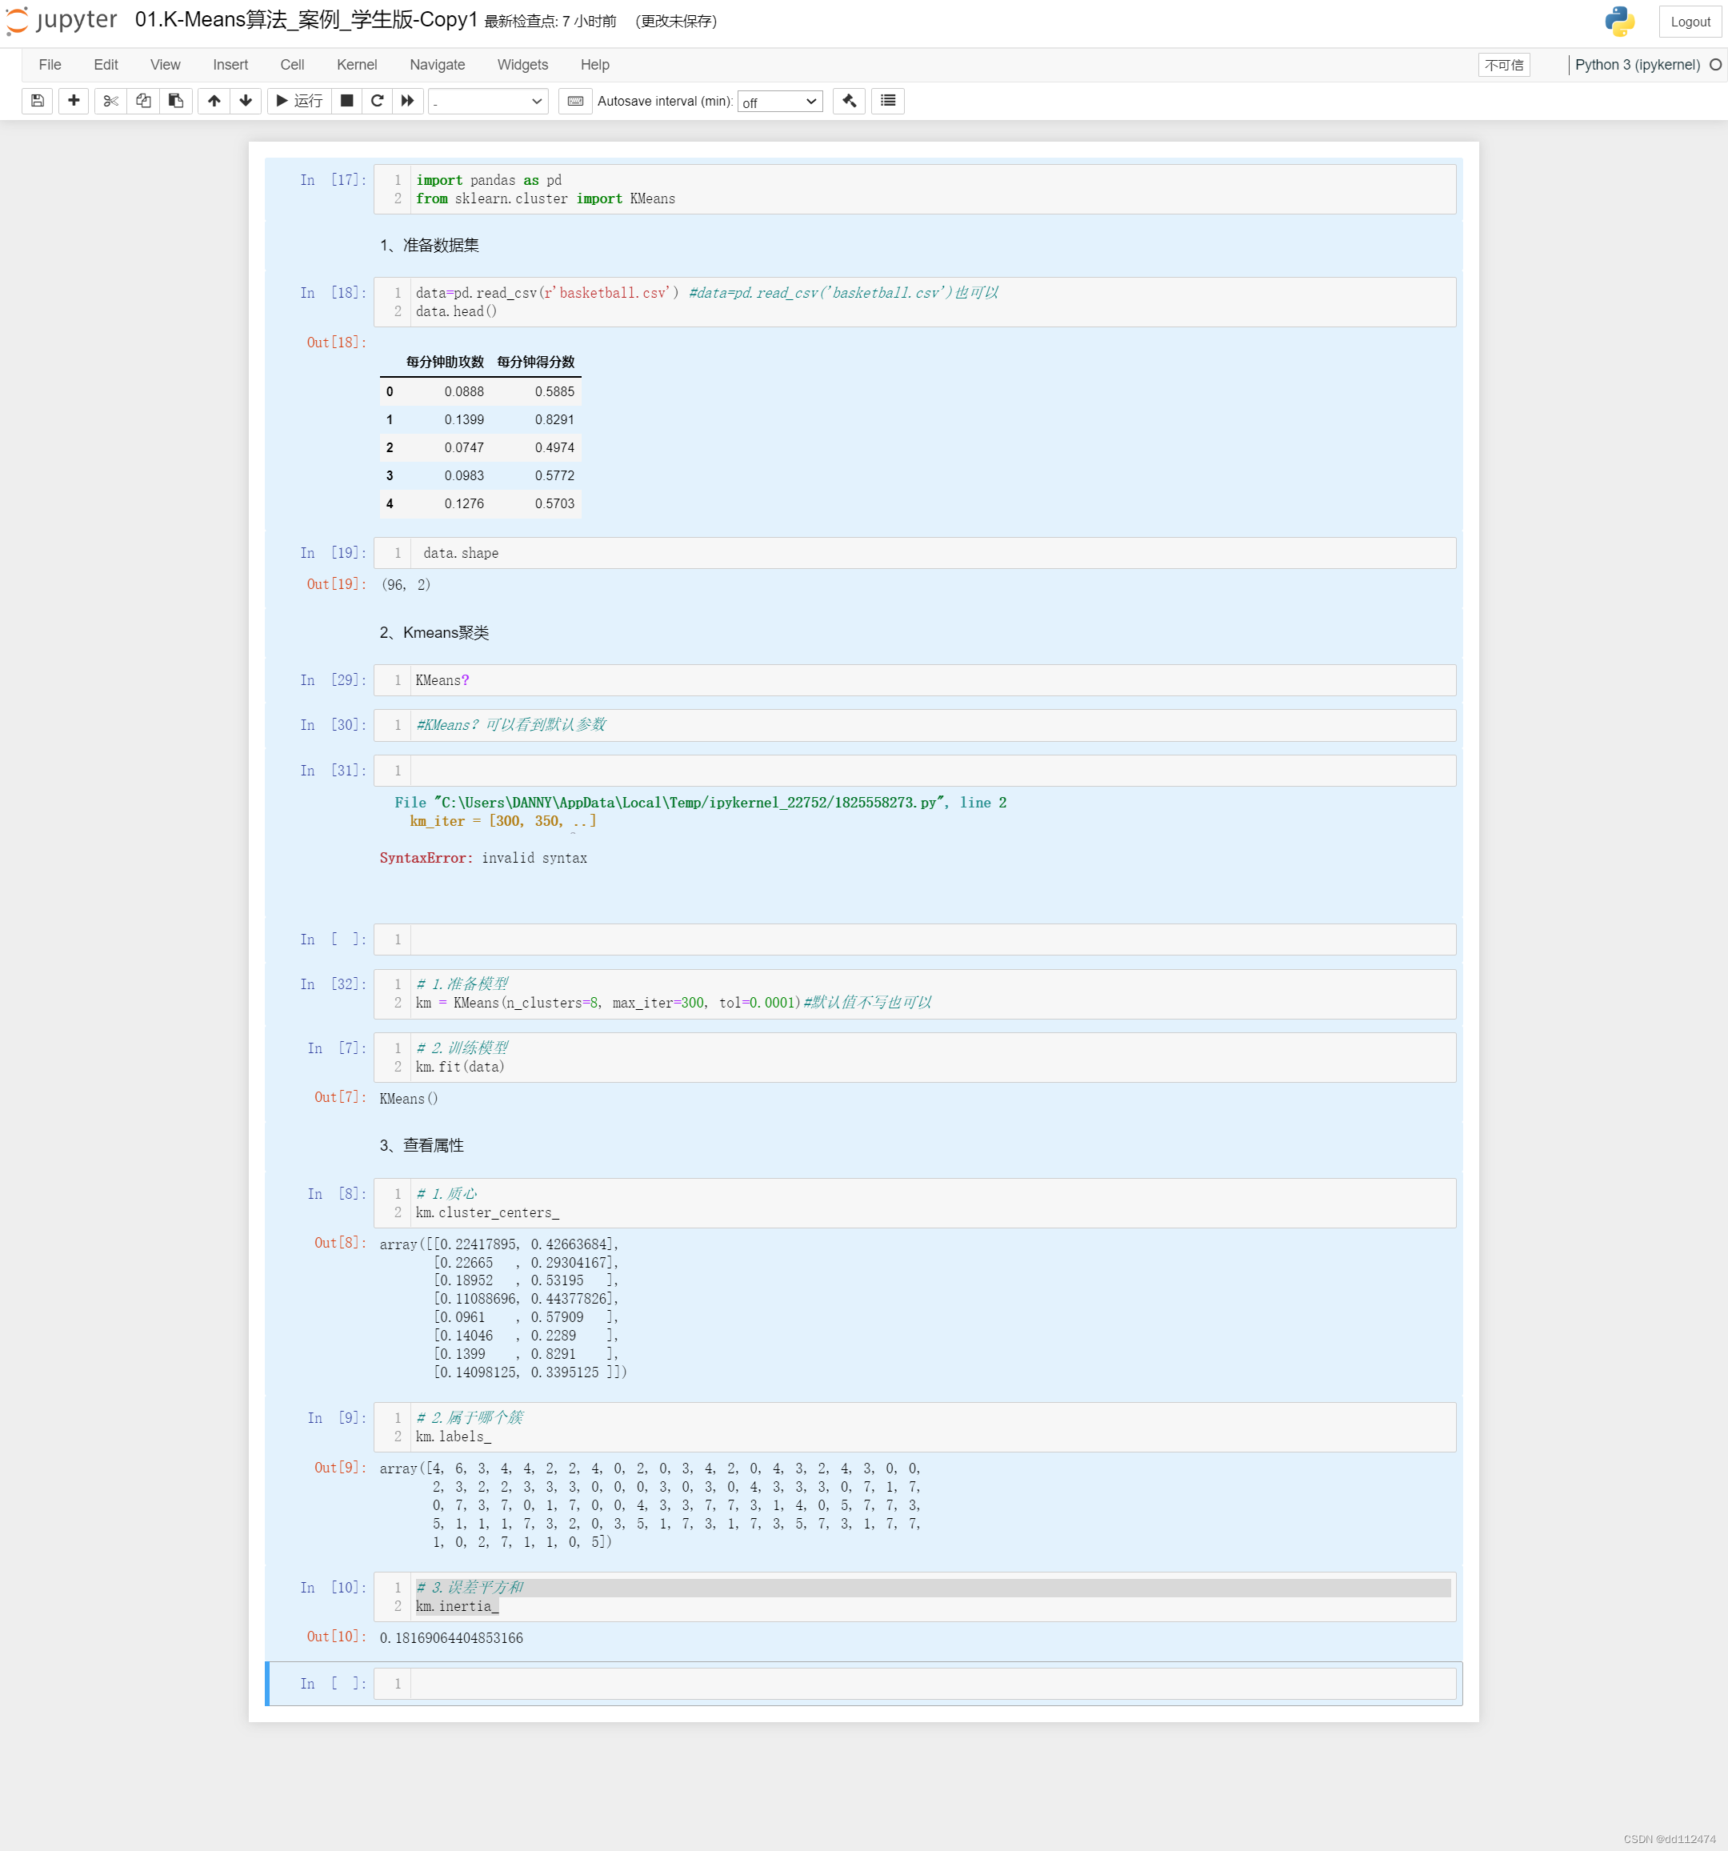Rename notebook via title 01.K-Means算法
This screenshot has height=1851, width=1728.
pyautogui.click(x=306, y=19)
